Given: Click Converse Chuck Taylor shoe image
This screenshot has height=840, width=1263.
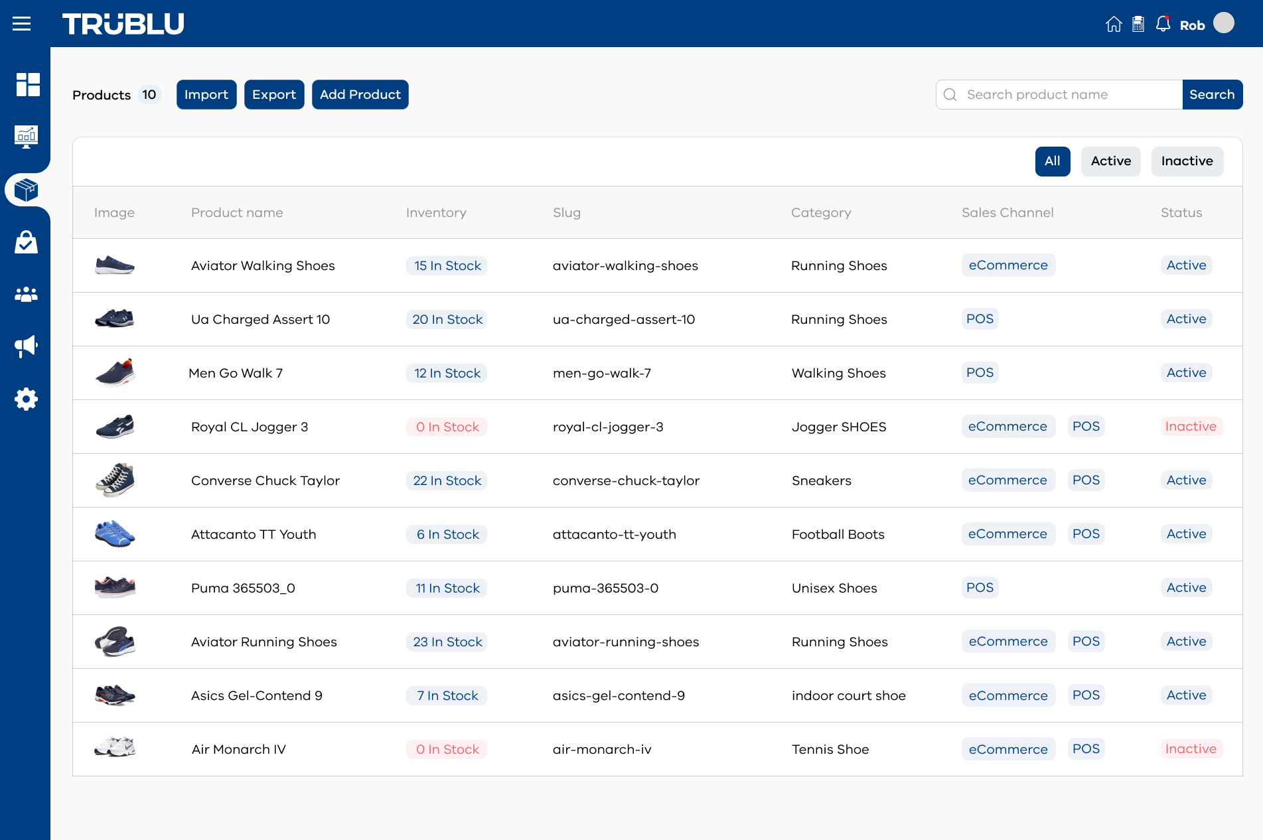Looking at the screenshot, I should [115, 480].
